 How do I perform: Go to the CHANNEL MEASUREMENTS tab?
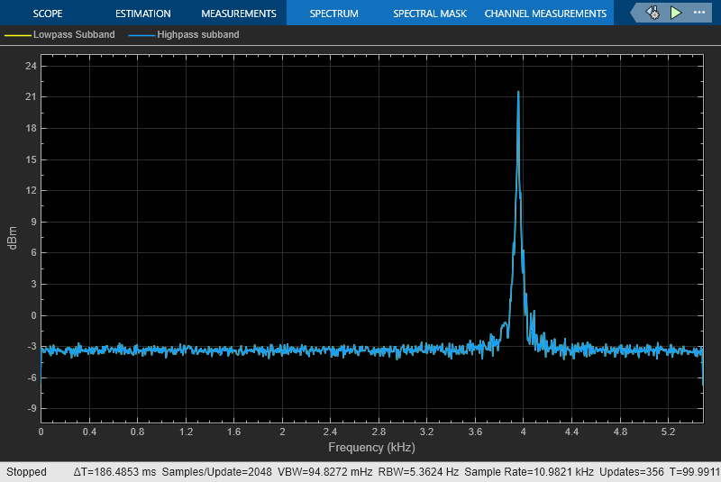pos(545,14)
